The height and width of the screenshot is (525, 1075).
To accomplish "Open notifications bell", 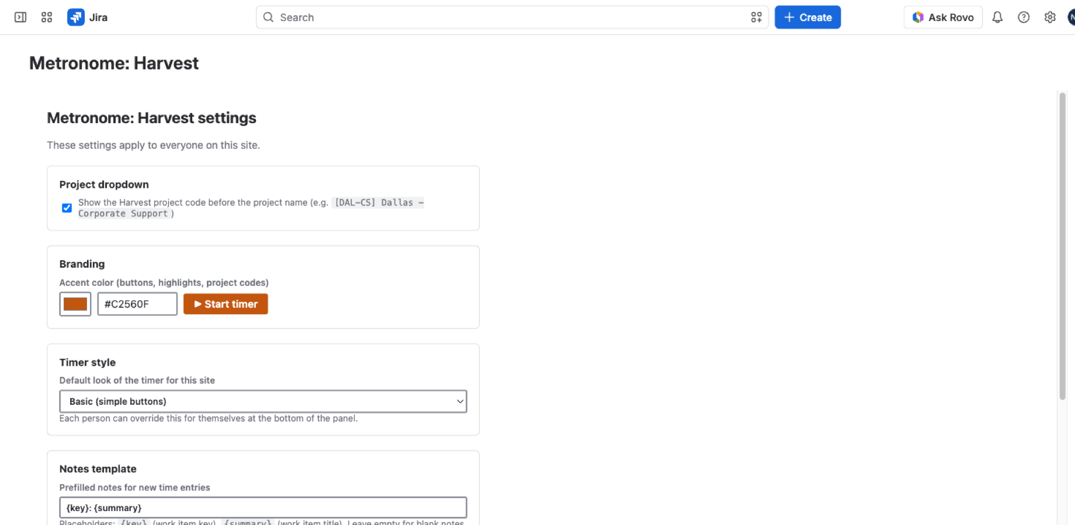I will [x=997, y=17].
